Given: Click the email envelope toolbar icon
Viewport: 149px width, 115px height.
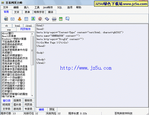Looking at the screenshot, I should [x=13, y=19].
